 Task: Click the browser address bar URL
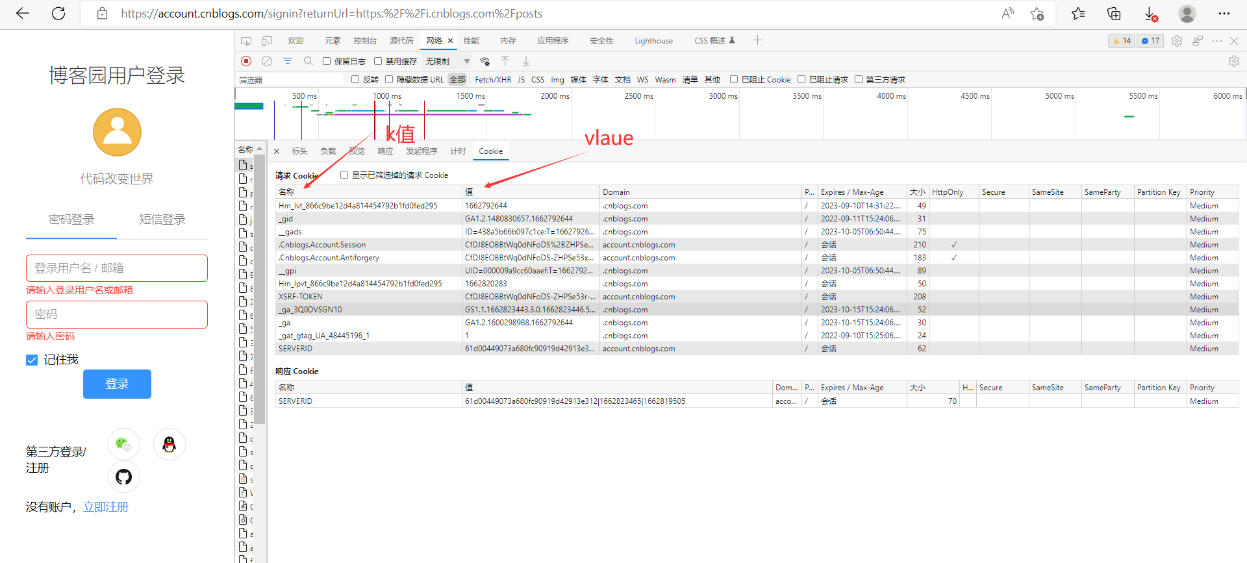coord(331,13)
